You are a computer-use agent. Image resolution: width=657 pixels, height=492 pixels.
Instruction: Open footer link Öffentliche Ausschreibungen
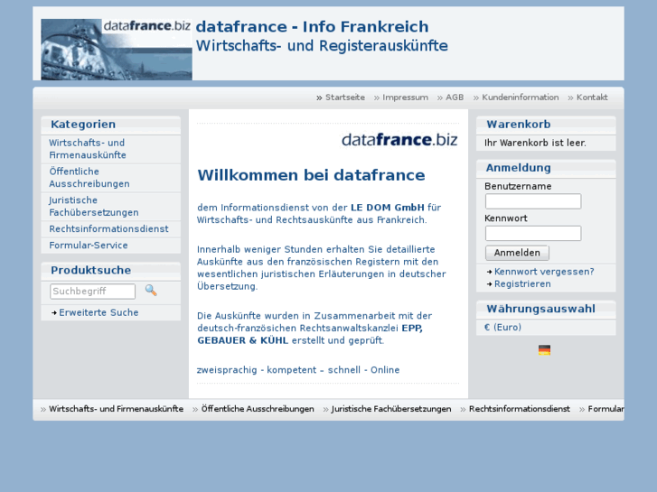coord(258,409)
